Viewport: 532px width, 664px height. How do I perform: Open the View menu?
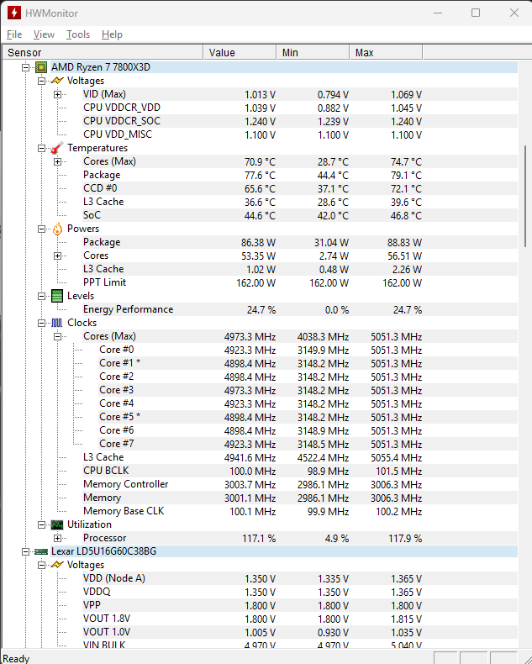pyautogui.click(x=44, y=34)
